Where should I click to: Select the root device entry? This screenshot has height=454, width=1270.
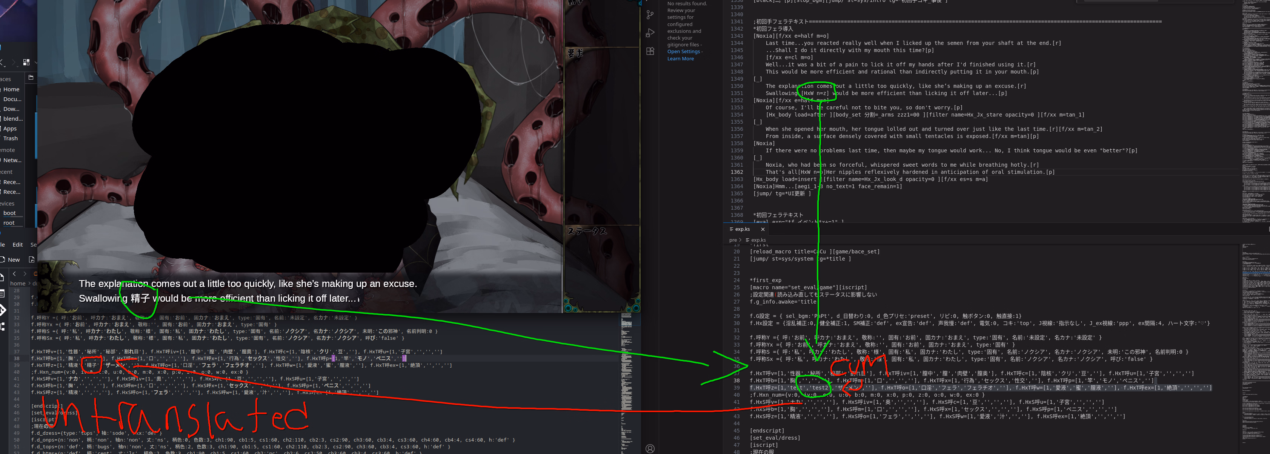tap(9, 223)
